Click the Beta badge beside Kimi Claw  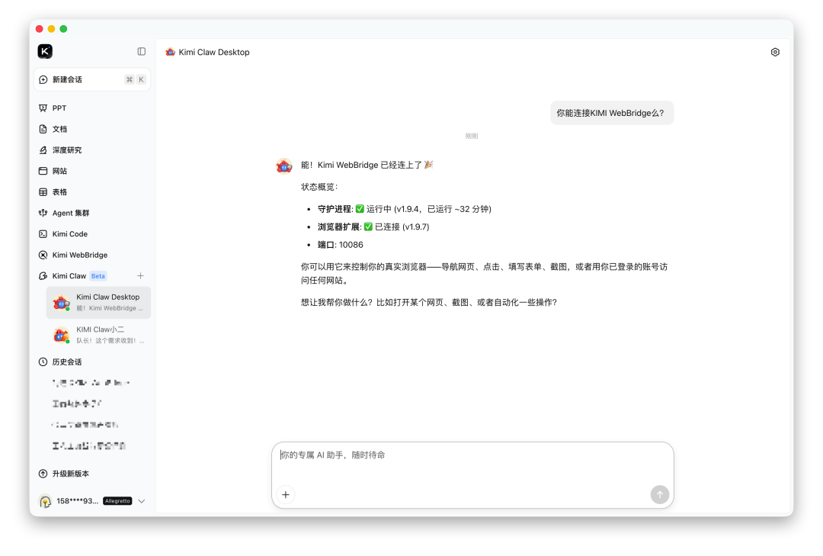(98, 276)
